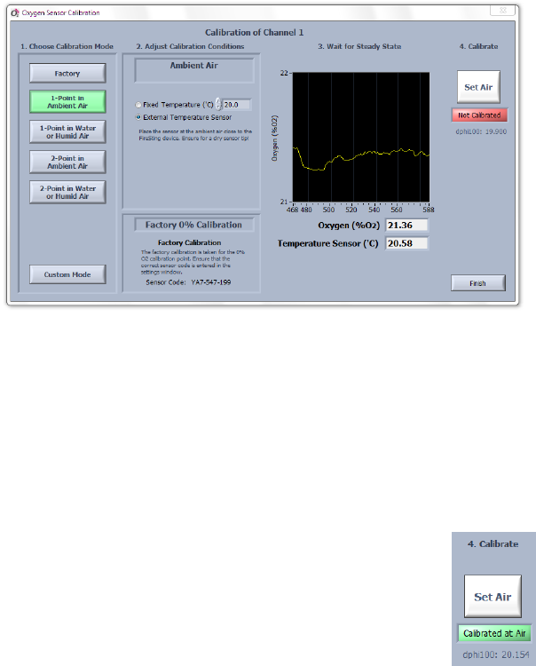This screenshot has width=536, height=666.
Task: Select External Temperature Sensor radio option
Action: click(x=138, y=117)
